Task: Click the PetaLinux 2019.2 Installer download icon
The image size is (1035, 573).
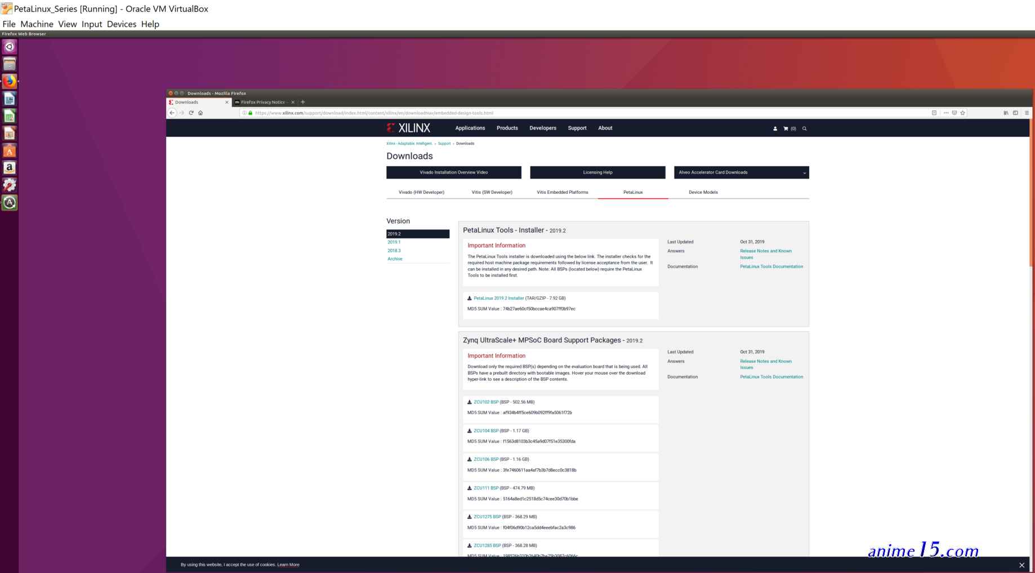Action: [x=470, y=298]
